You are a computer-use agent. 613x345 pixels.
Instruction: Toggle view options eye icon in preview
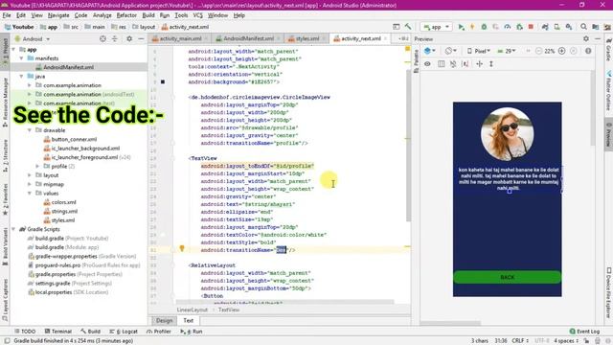[427, 64]
